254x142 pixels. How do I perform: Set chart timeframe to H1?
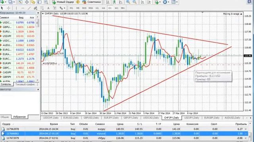[x=97, y=8]
